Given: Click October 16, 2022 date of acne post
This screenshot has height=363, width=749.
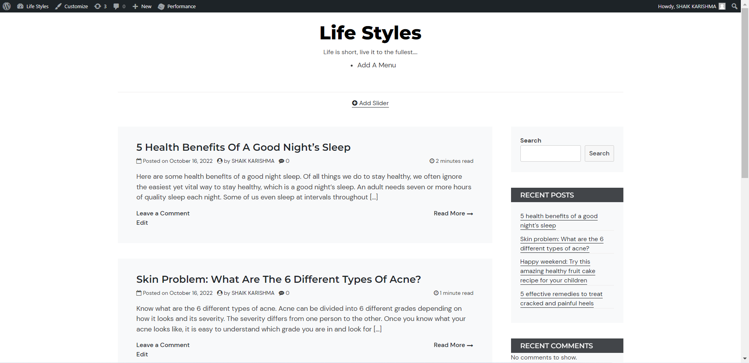Looking at the screenshot, I should (191, 293).
